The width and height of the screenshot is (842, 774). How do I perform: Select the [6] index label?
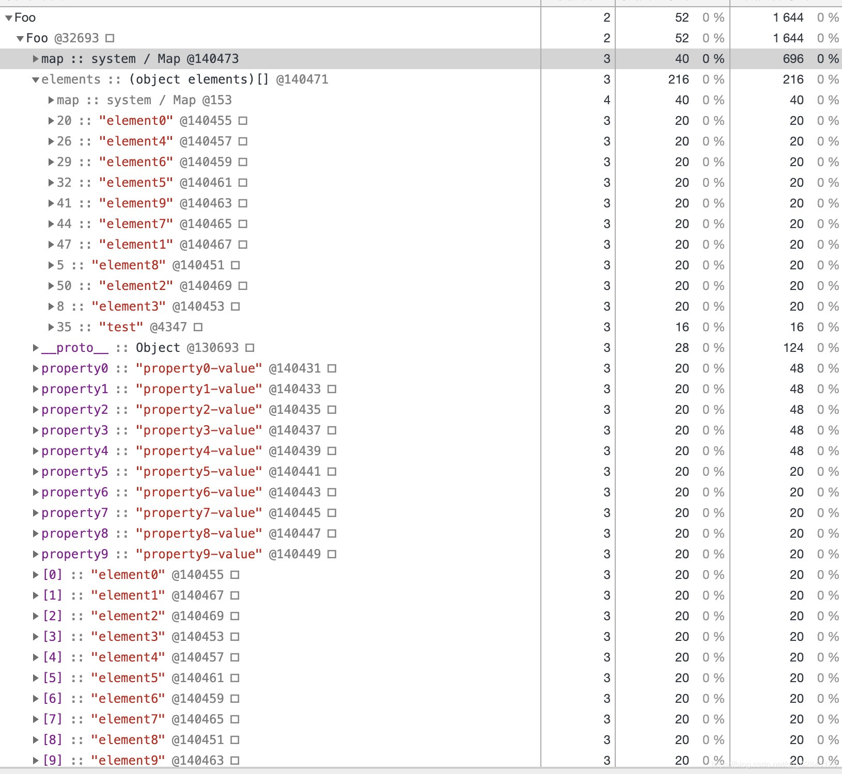click(x=52, y=699)
